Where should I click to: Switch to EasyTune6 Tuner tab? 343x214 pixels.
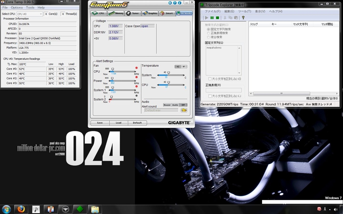133,13
